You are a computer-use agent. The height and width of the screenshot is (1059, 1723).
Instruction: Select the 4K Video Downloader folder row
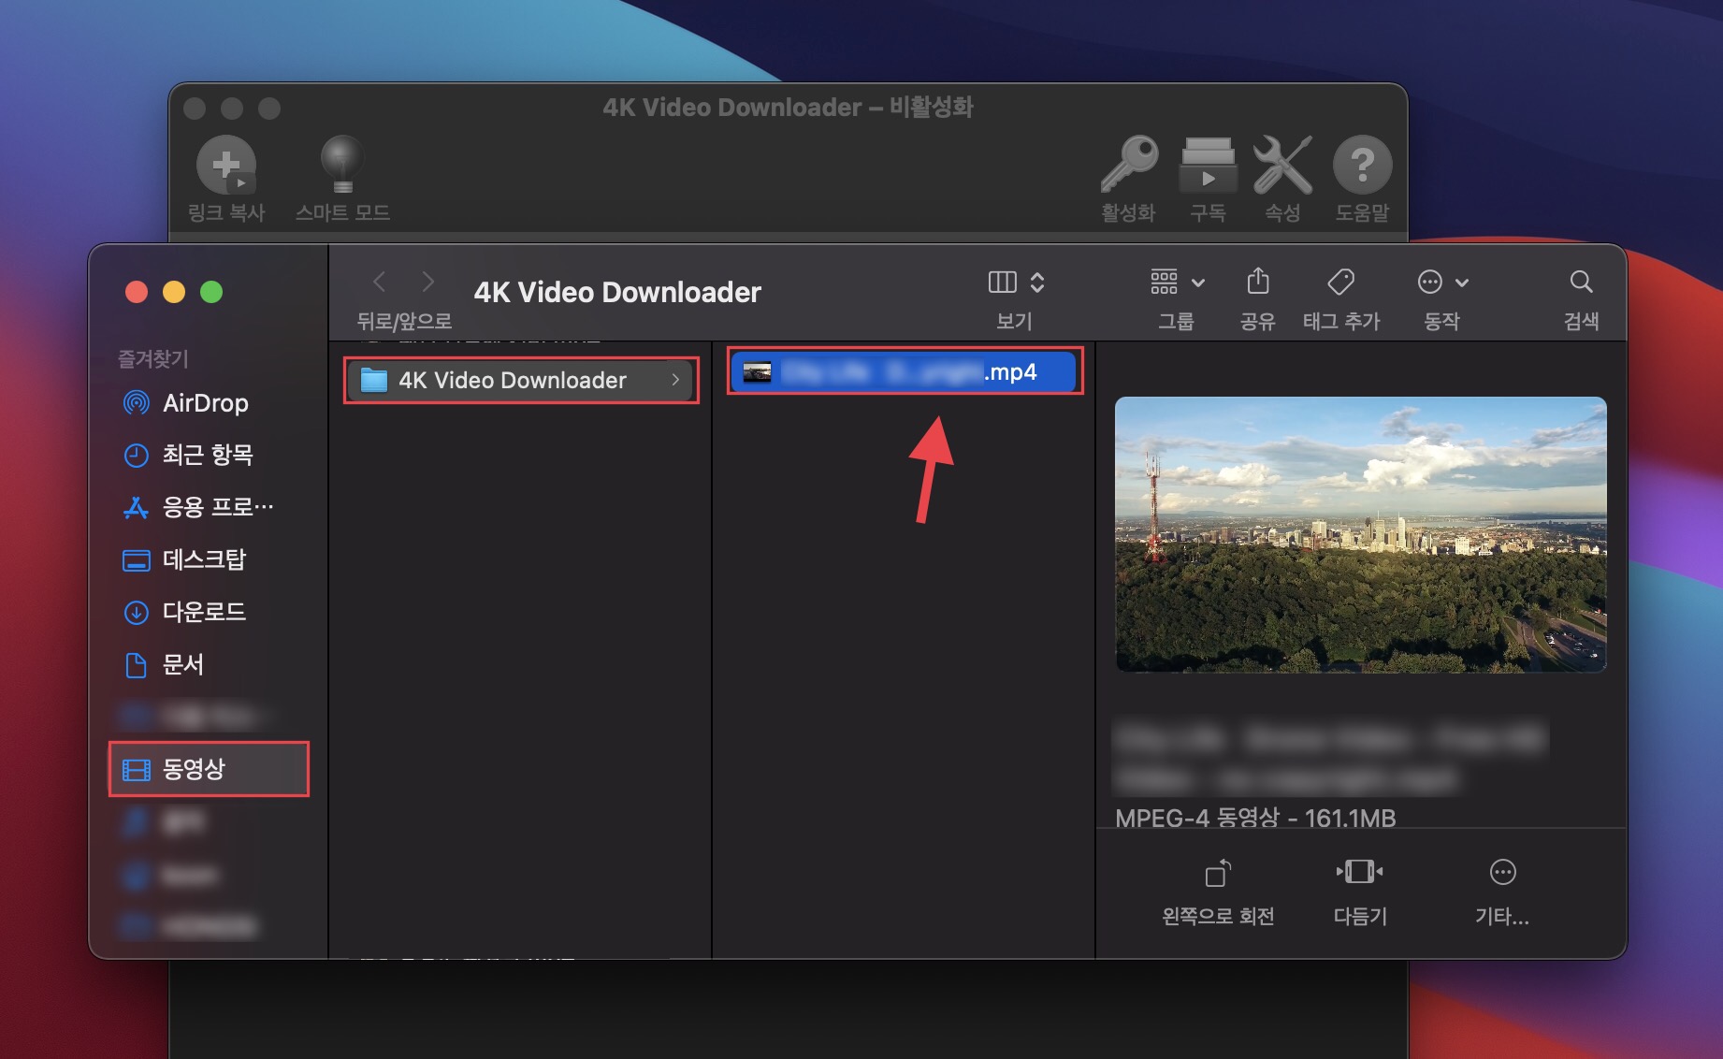click(521, 381)
